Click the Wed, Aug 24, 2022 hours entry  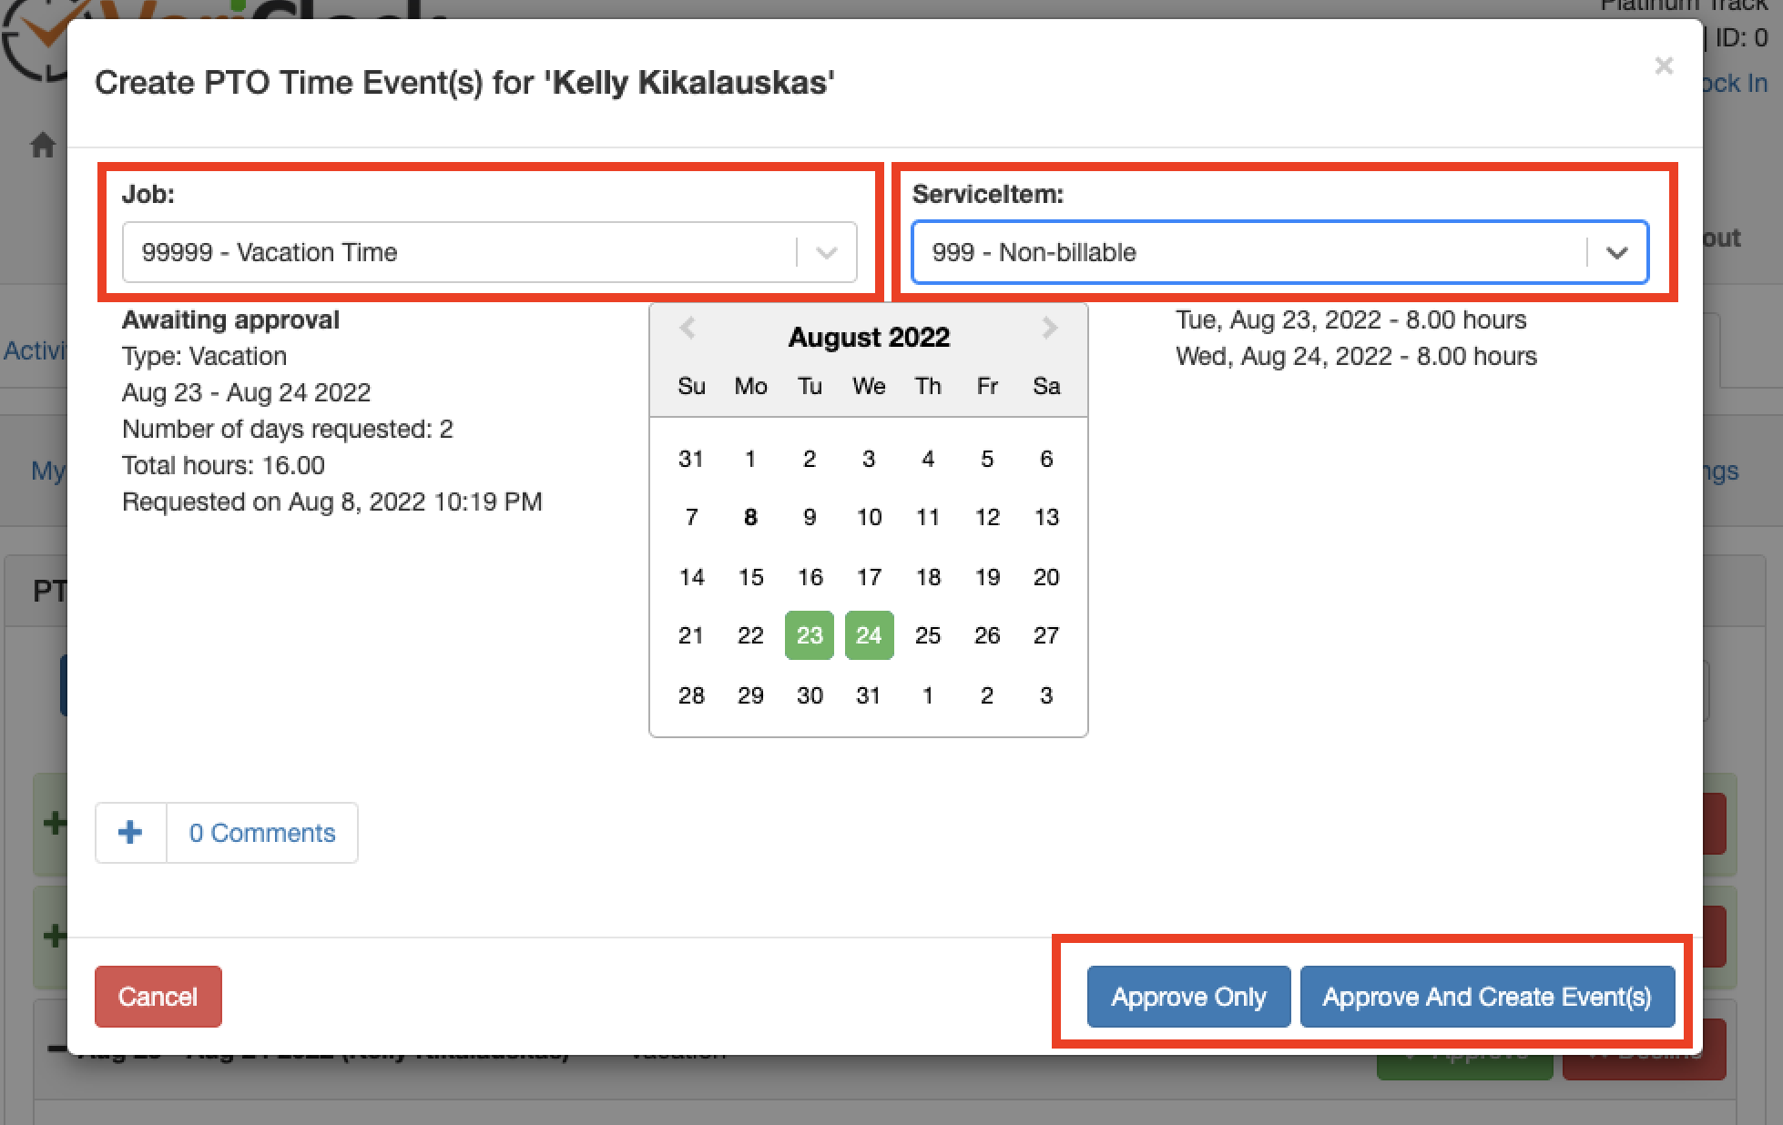[x=1356, y=356]
